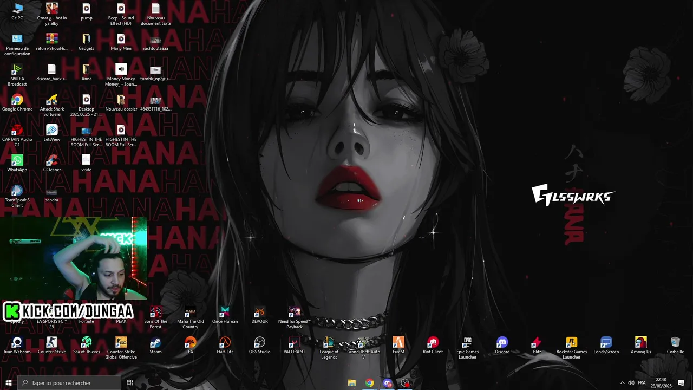Select the VALORANT desktop shortcut
The height and width of the screenshot is (390, 693).
tap(295, 345)
